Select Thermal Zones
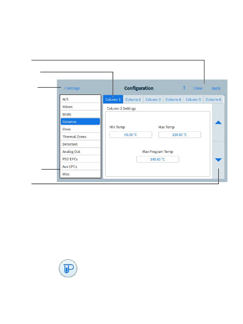 tap(80, 137)
